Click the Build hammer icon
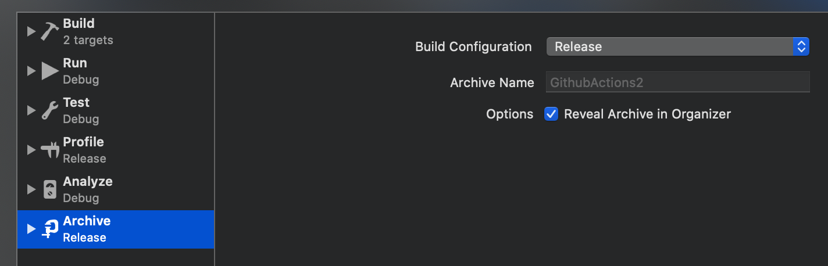 point(49,31)
